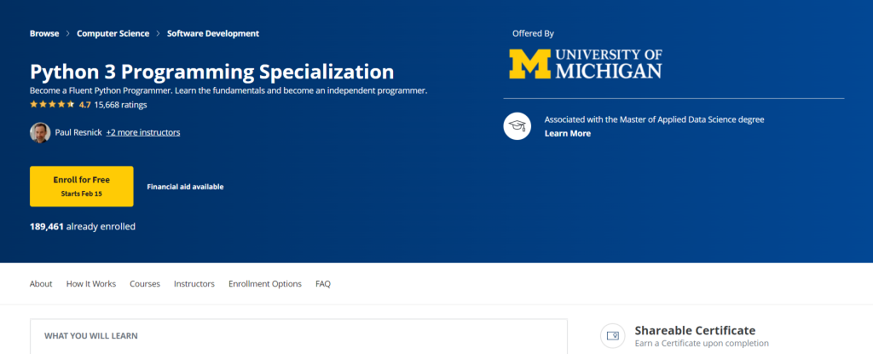Open Financial aid available link
Screen dimensions: 873x354
click(185, 187)
